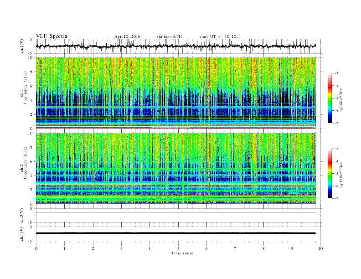Click the 'start UT = 10:10:1' text
Screen dimensions: 361x279
220,36
